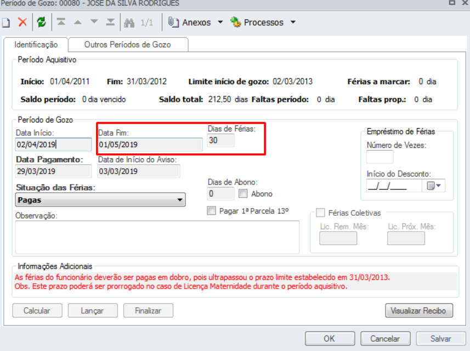This screenshot has width=470, height=351.
Task: Click the binoculars search icon
Action: (x=129, y=23)
